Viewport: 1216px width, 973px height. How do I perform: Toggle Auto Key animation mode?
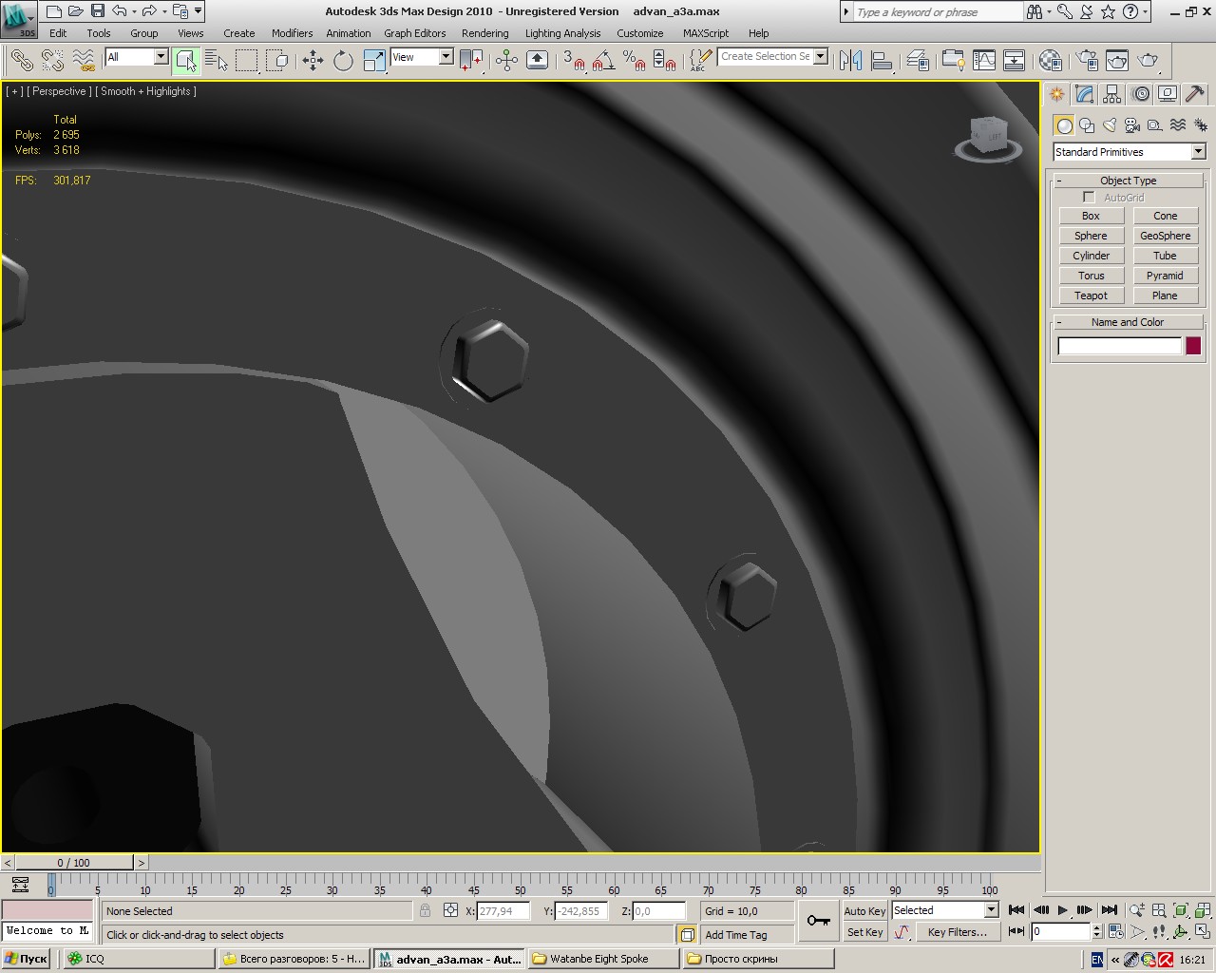click(864, 910)
